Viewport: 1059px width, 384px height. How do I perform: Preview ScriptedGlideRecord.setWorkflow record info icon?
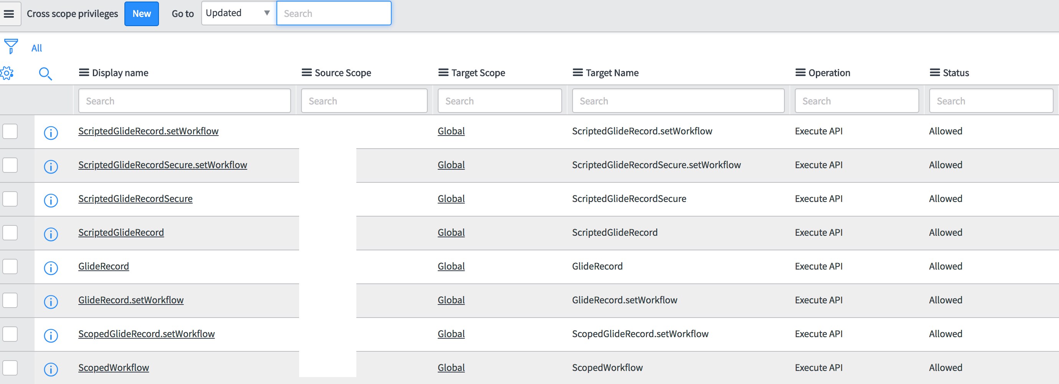pos(51,133)
